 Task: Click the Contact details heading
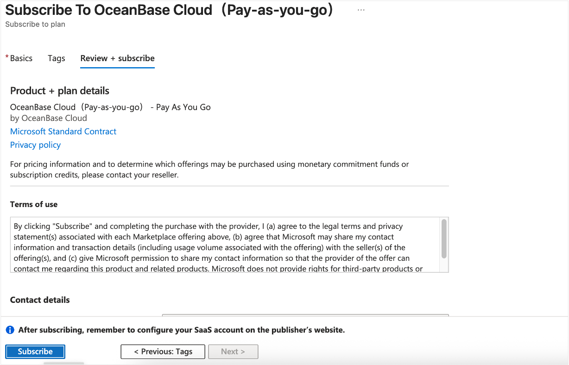(x=40, y=300)
